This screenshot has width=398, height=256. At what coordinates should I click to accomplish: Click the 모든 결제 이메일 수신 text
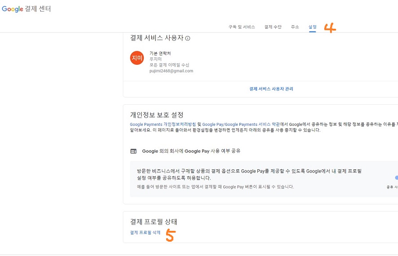pyautogui.click(x=169, y=65)
